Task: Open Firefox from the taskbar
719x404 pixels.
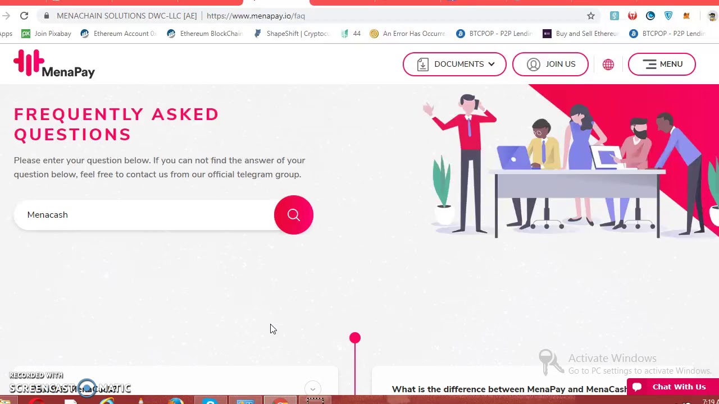Action: pos(175,401)
